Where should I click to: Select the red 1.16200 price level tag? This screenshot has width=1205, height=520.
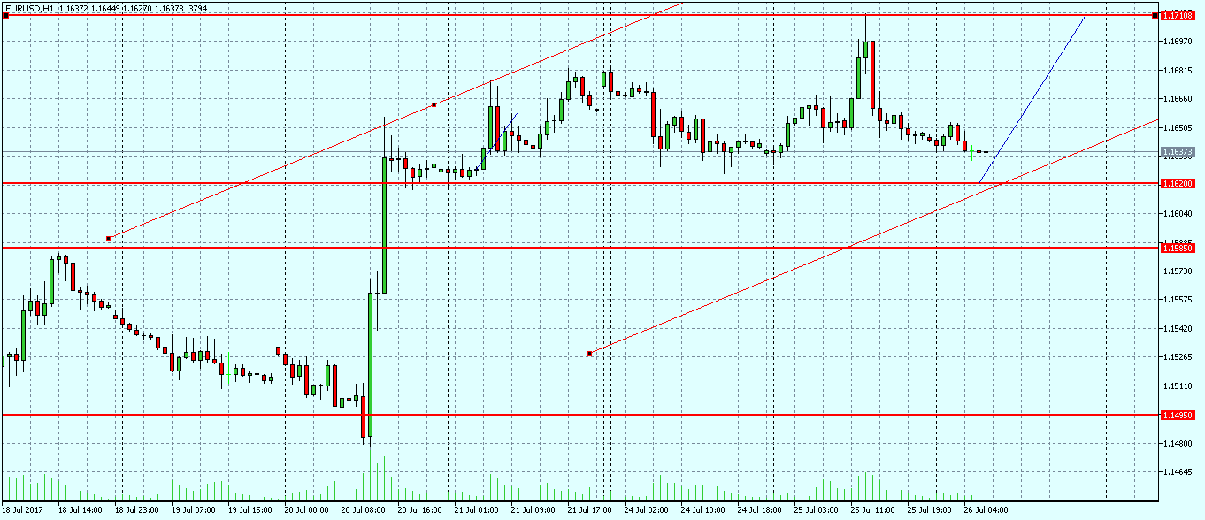1178,183
